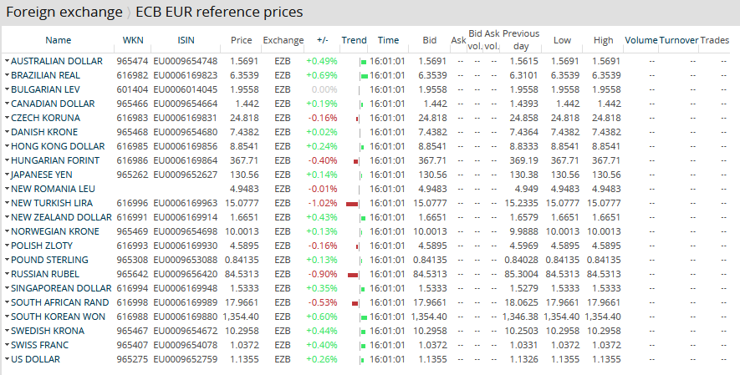Viewport: 740px width, 375px height.
Task: Expand the dropdown arrow beside AUSTRALIAN DOLLAR
Action: coord(7,62)
